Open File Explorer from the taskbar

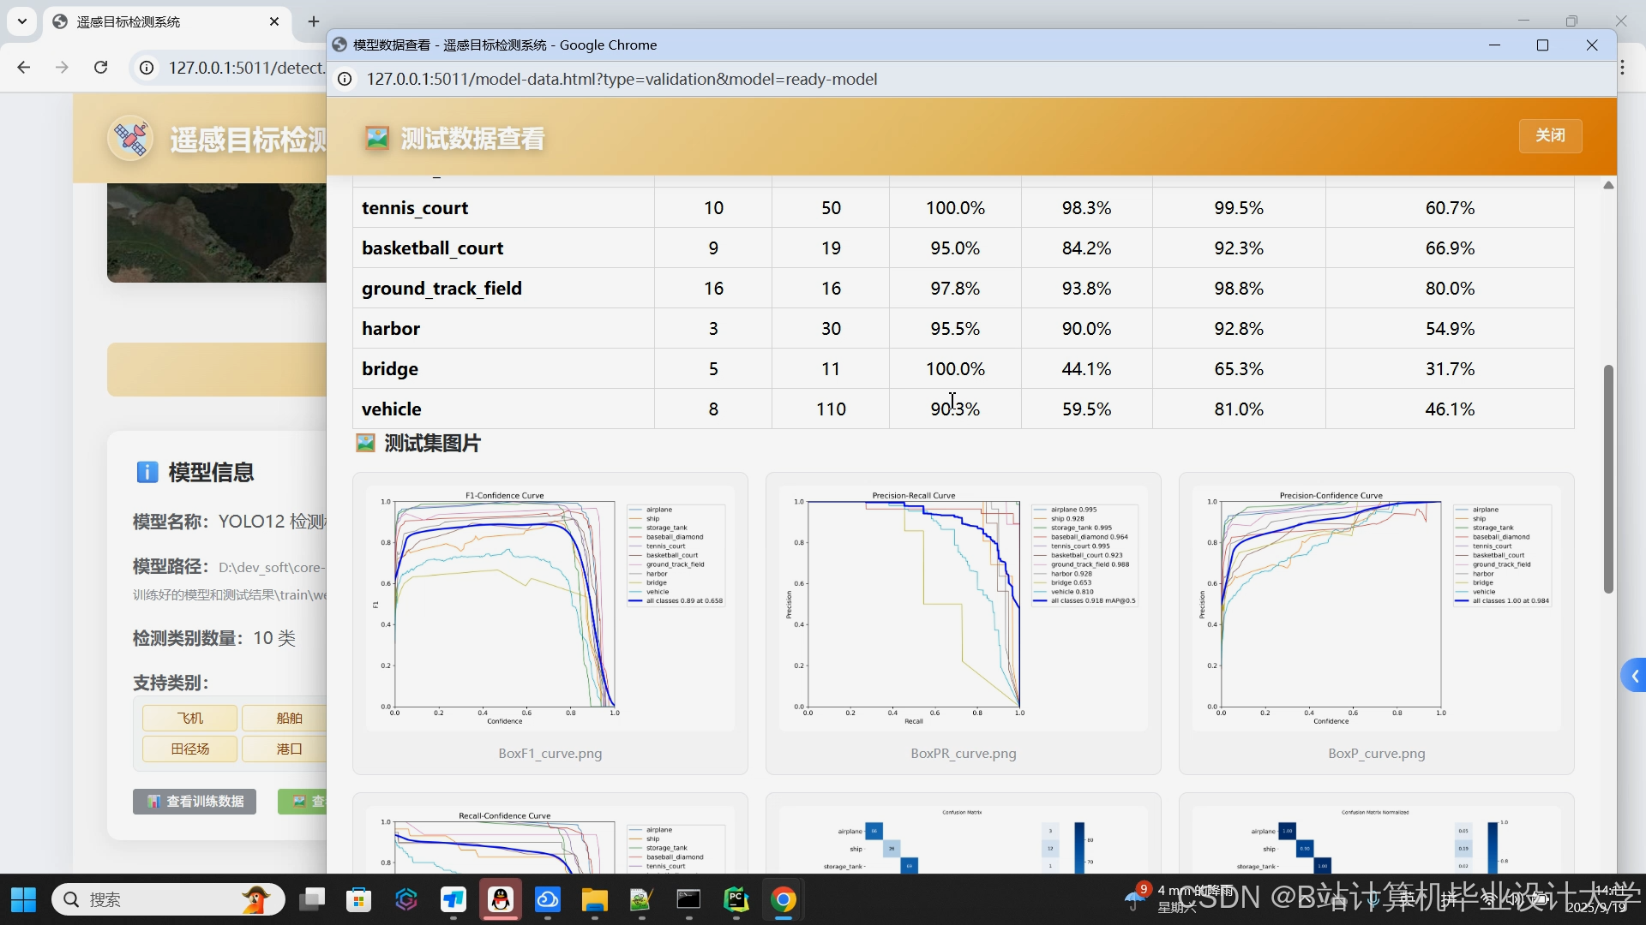click(x=594, y=899)
